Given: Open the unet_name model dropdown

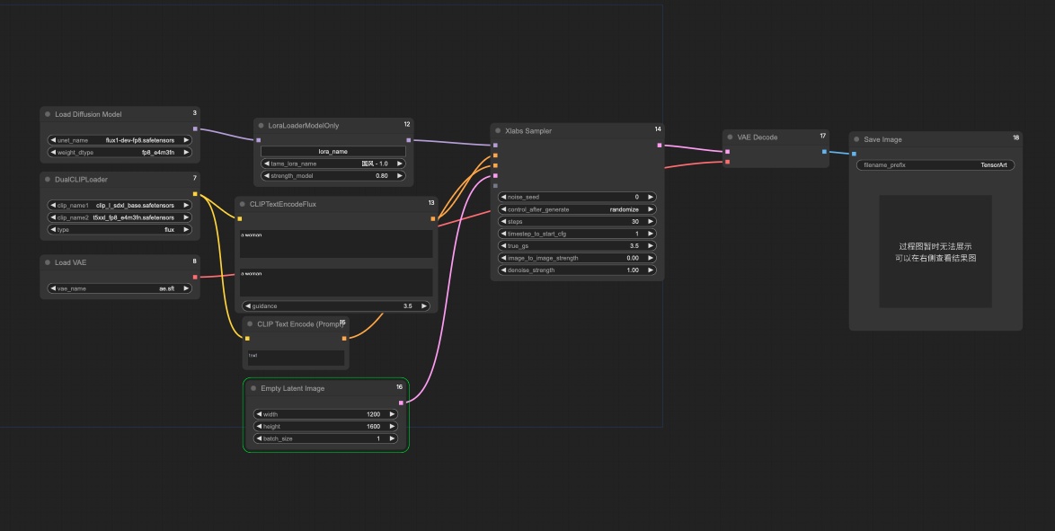Looking at the screenshot, I should click(x=120, y=140).
